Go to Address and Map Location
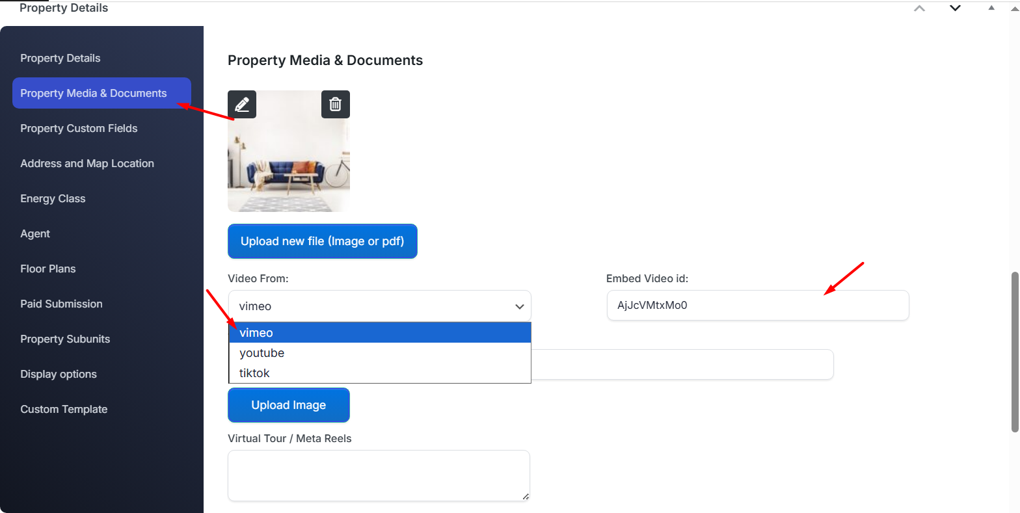This screenshot has height=513, width=1020. [87, 164]
